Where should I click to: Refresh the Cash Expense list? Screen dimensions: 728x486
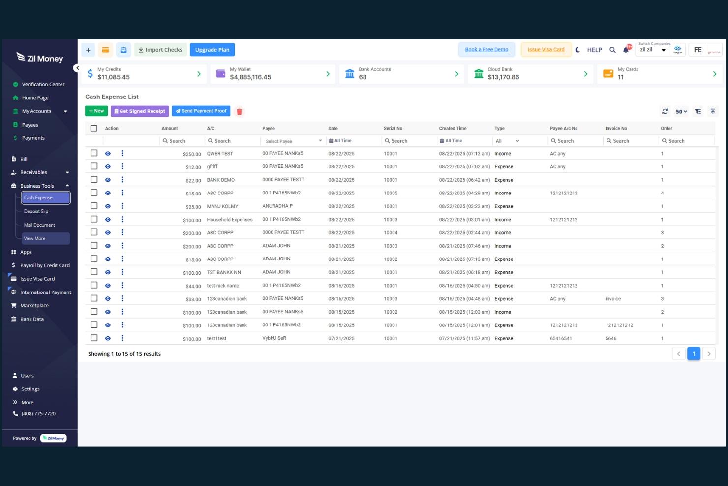click(665, 111)
